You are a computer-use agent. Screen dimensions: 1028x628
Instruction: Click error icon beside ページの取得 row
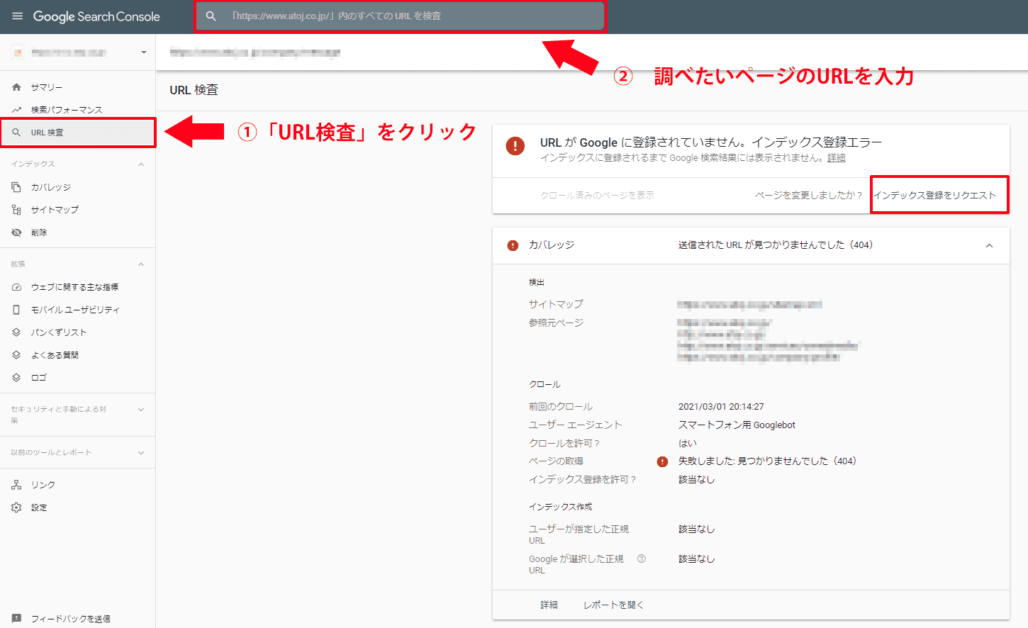663,461
